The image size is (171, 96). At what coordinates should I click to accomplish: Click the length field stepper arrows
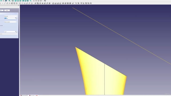tap(17, 18)
